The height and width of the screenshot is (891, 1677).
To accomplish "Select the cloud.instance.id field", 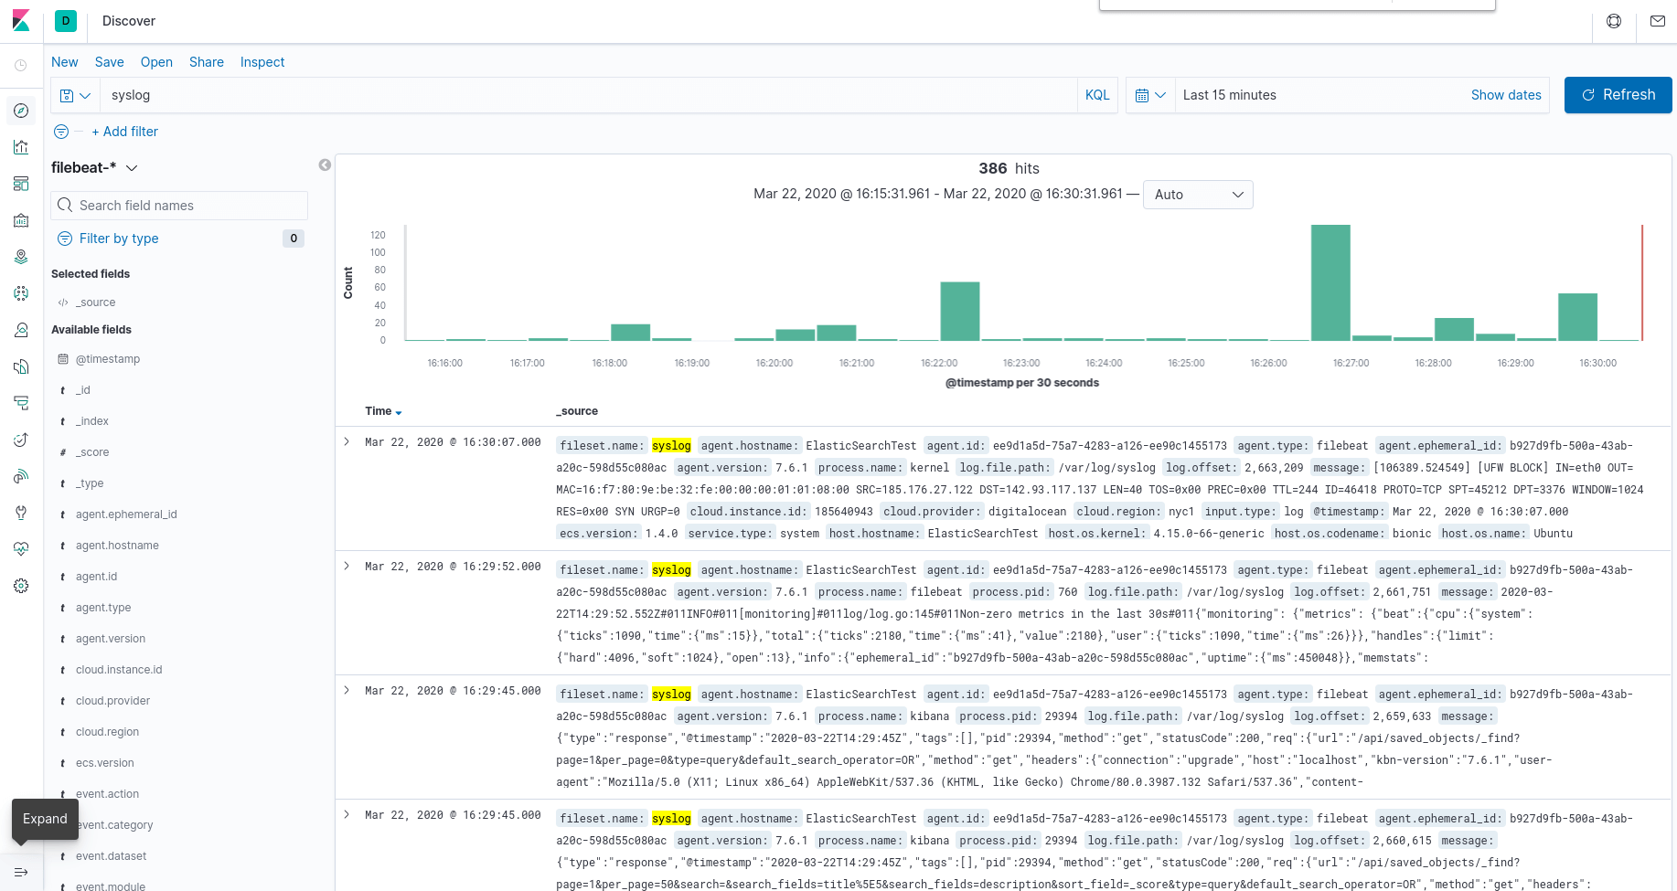I will 119,670.
